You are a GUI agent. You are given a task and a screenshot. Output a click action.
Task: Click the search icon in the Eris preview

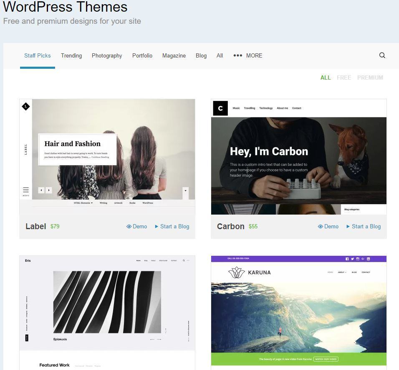(184, 260)
